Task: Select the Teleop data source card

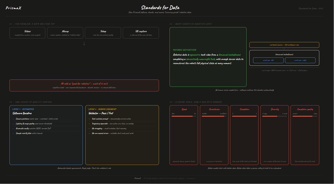Action: click(x=103, y=33)
